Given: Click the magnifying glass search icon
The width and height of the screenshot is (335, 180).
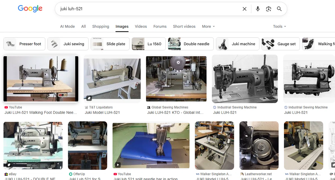Looking at the screenshot, I should point(279,9).
